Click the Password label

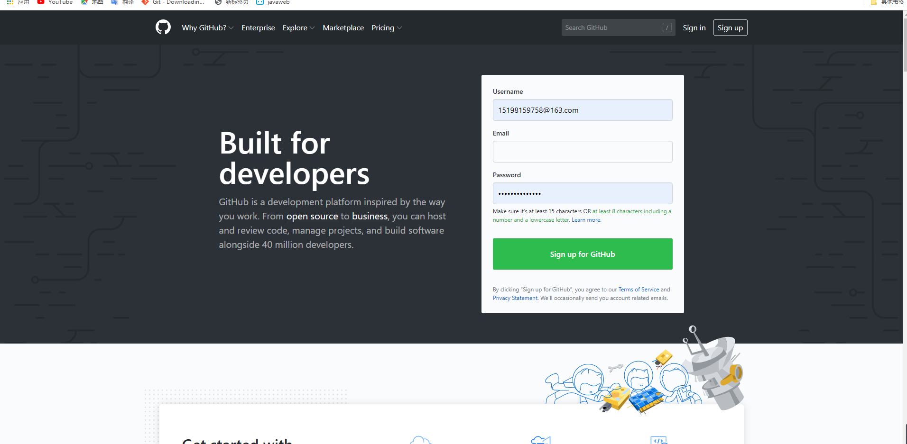(507, 175)
